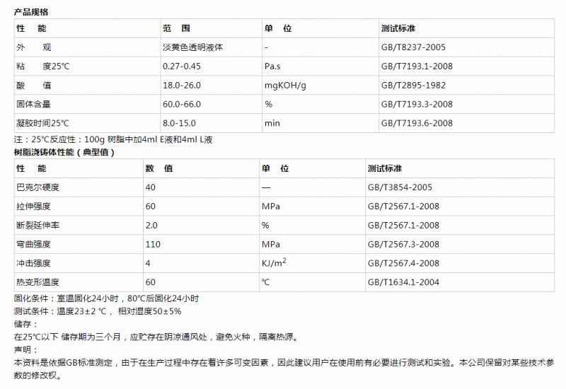Click the GB/T7193.3-2008 standard
Image resolution: width=566 pixels, height=389 pixels.
point(417,104)
